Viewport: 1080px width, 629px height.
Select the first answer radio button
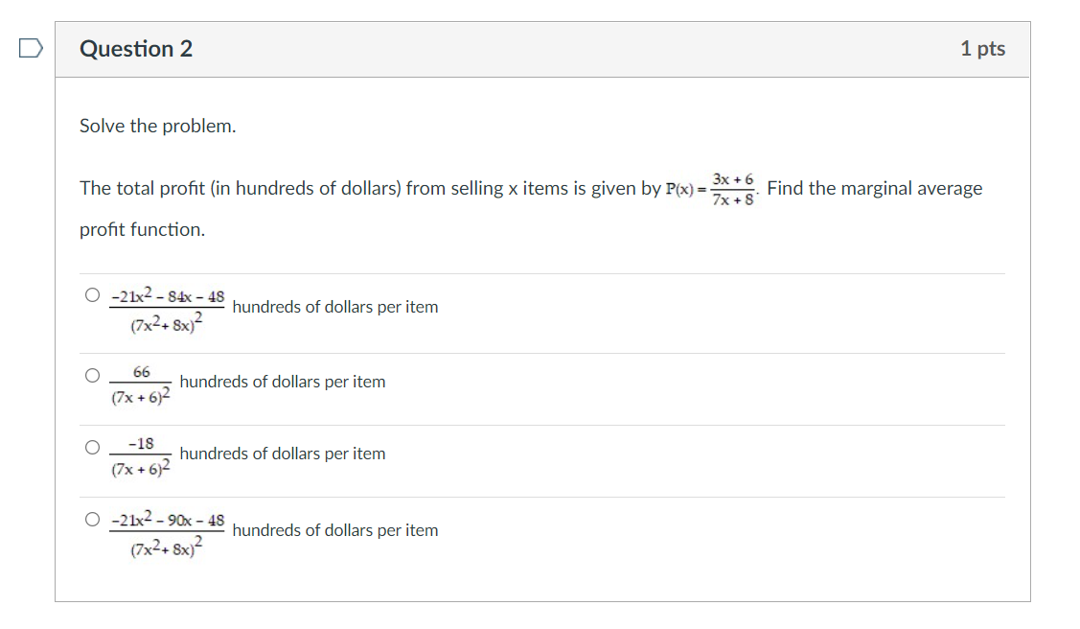coord(92,294)
